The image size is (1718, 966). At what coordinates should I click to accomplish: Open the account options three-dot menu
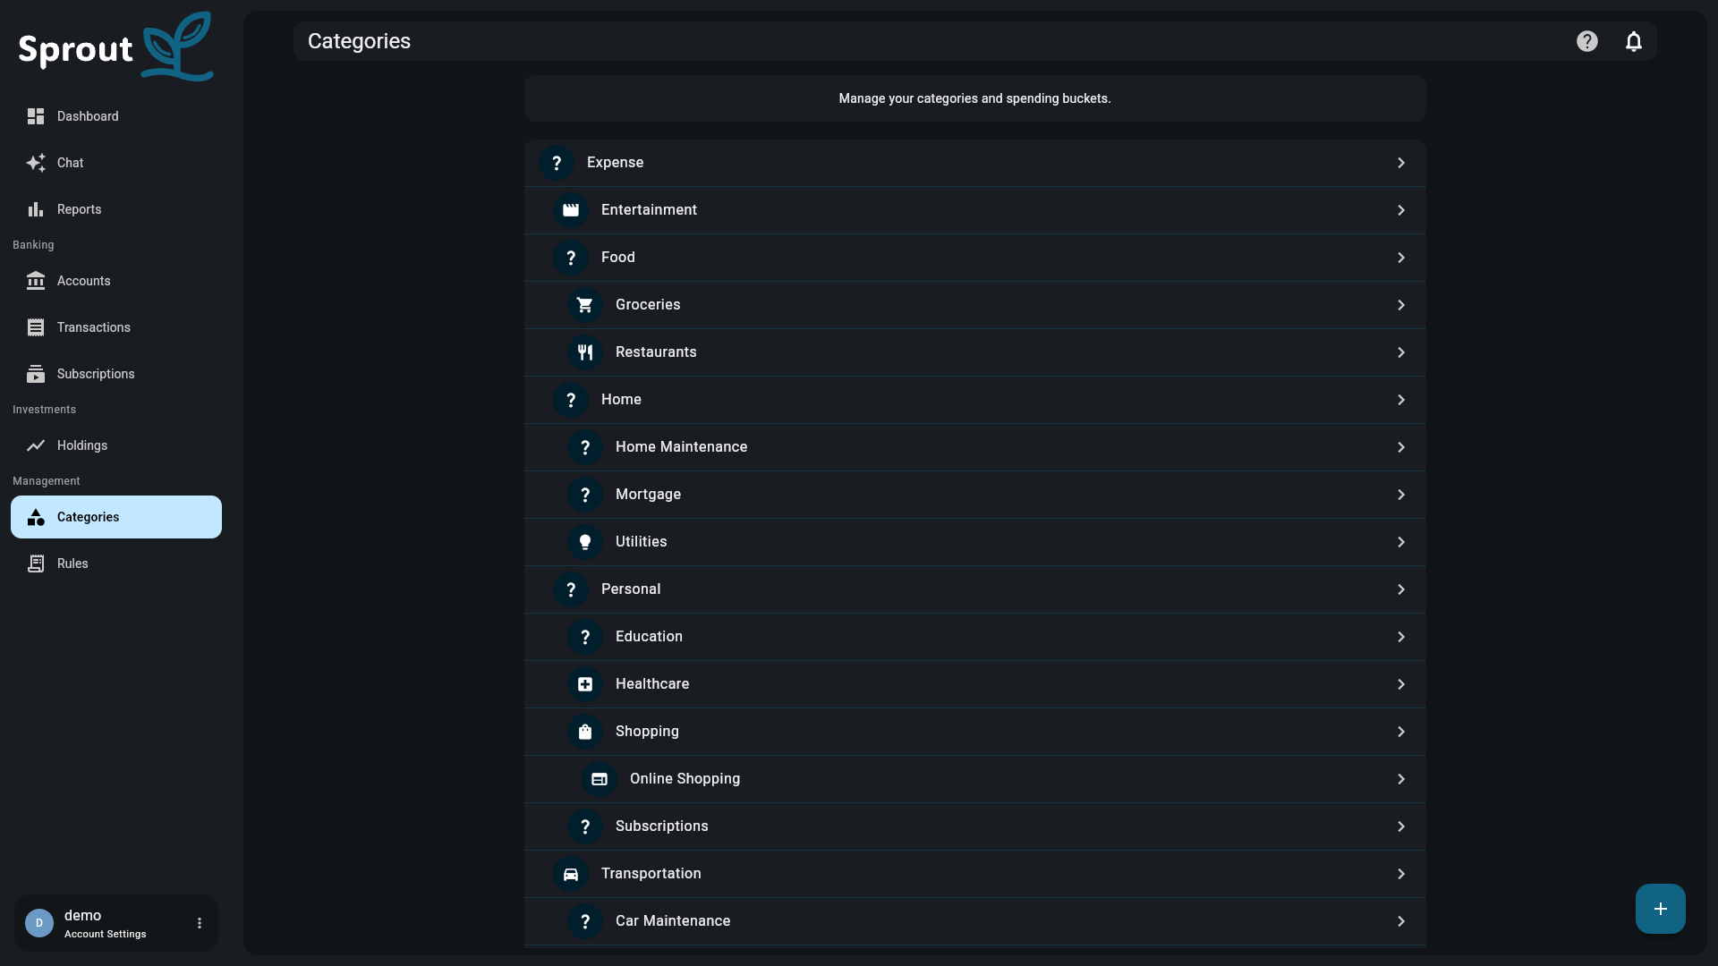coord(200,923)
